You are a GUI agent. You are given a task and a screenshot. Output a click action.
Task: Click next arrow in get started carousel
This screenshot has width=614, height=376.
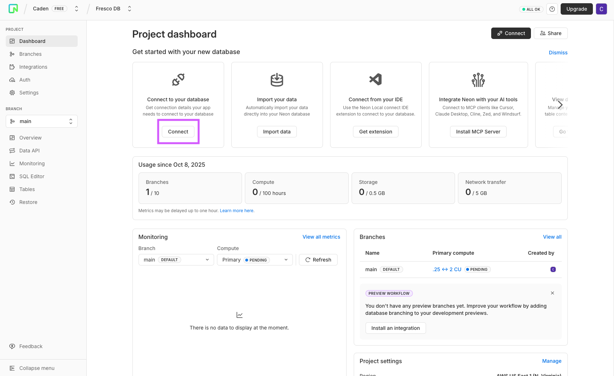pyautogui.click(x=560, y=104)
